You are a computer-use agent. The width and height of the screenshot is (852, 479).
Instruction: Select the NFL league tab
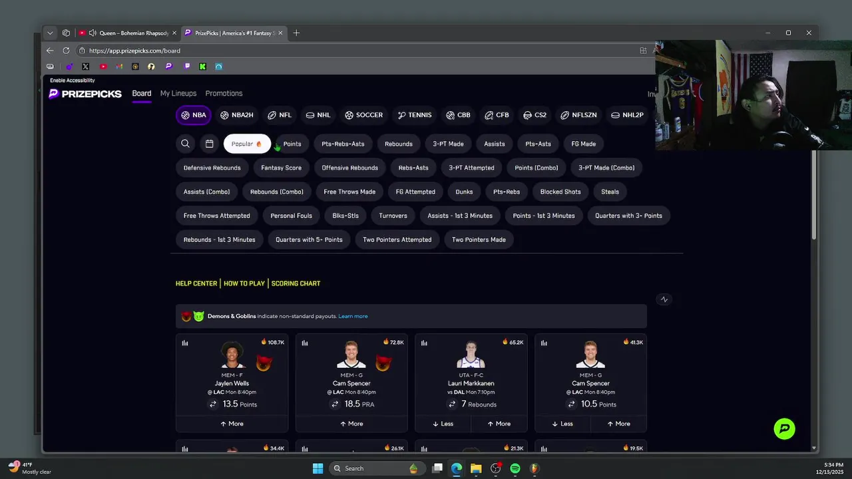tap(280, 115)
